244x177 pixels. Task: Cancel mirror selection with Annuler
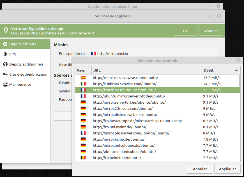pyautogui.click(x=200, y=169)
